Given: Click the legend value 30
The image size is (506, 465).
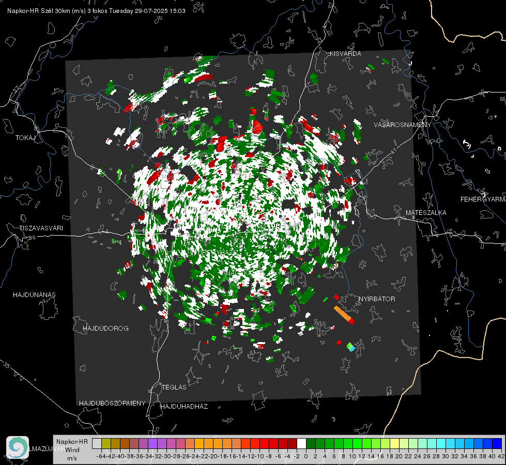Looking at the screenshot, I should click(446, 457).
